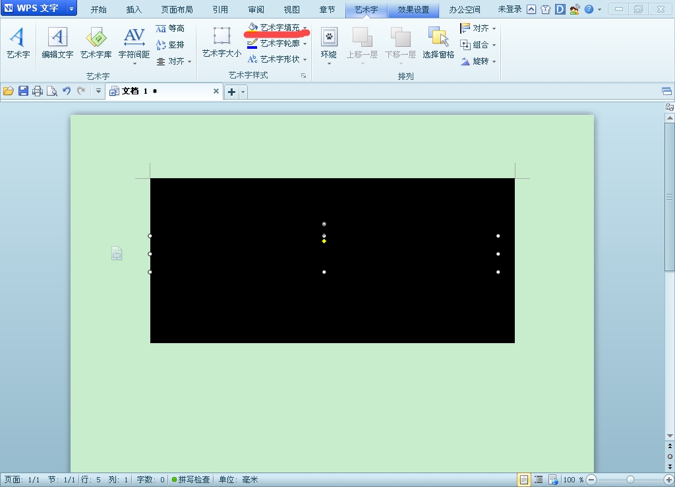
Task: Expand the WPS 文字 application menu arrow
Action: 71,8
